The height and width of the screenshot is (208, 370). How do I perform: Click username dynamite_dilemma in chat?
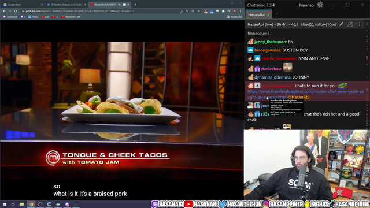(273, 77)
